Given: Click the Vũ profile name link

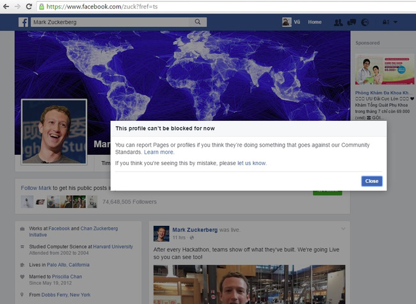Looking at the screenshot, I should pyautogui.click(x=297, y=22).
